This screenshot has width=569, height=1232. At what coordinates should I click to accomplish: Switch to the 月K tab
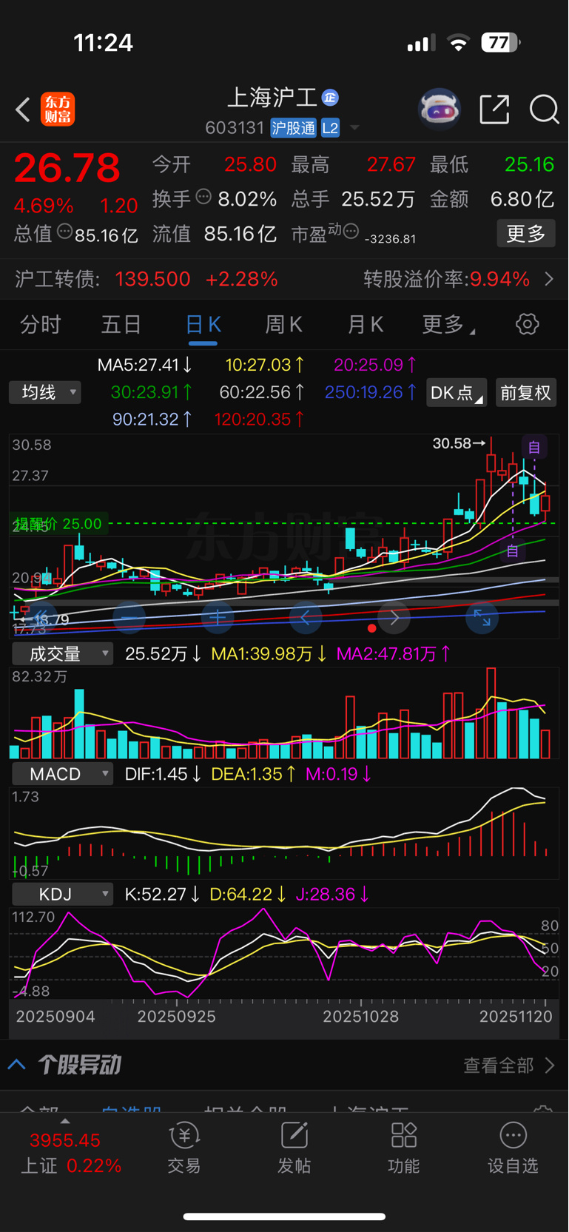pyautogui.click(x=366, y=324)
